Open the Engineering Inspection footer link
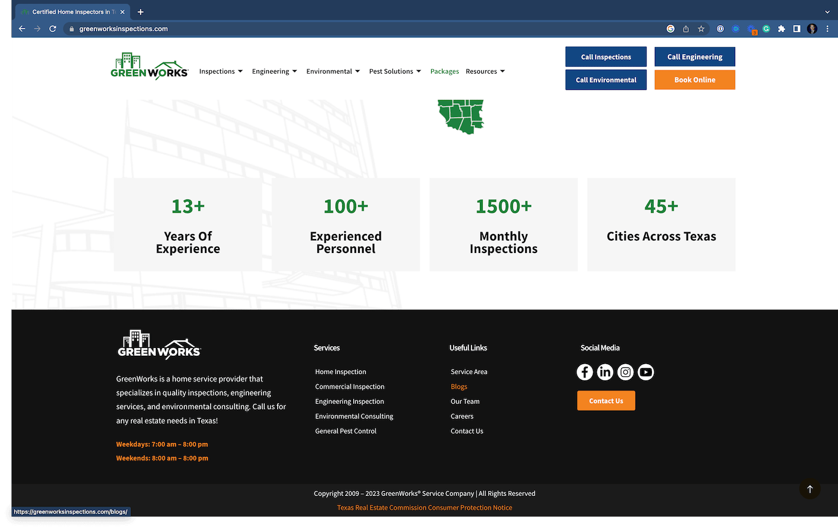 pos(350,402)
